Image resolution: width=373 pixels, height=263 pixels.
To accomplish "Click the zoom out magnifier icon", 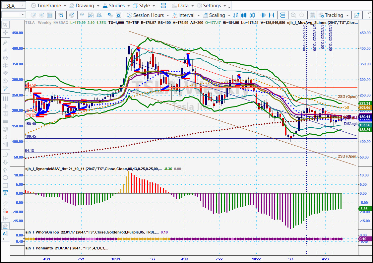I will 302,15.
